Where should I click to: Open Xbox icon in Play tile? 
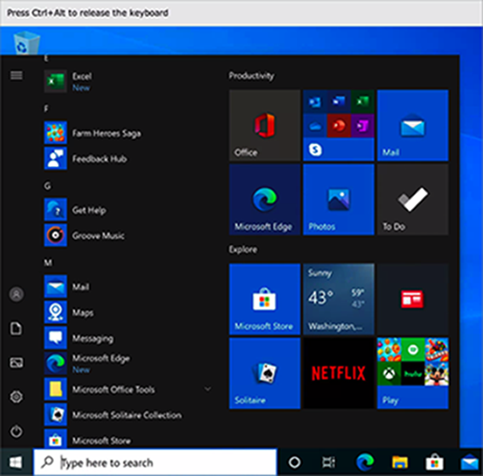tap(389, 373)
